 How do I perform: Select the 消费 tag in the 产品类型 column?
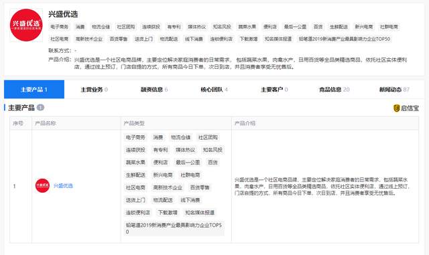[x=158, y=137]
